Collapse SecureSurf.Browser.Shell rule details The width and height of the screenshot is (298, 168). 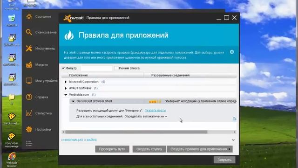tap(73, 101)
